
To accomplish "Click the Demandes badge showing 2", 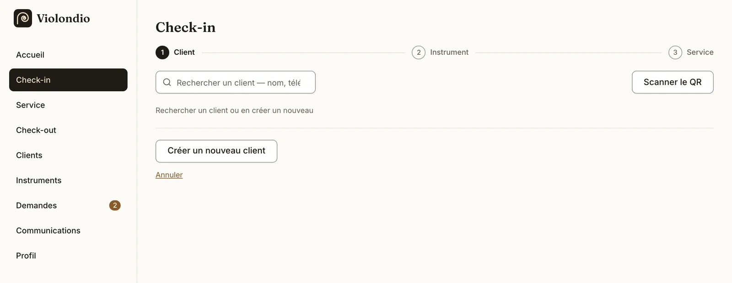I will [x=115, y=205].
